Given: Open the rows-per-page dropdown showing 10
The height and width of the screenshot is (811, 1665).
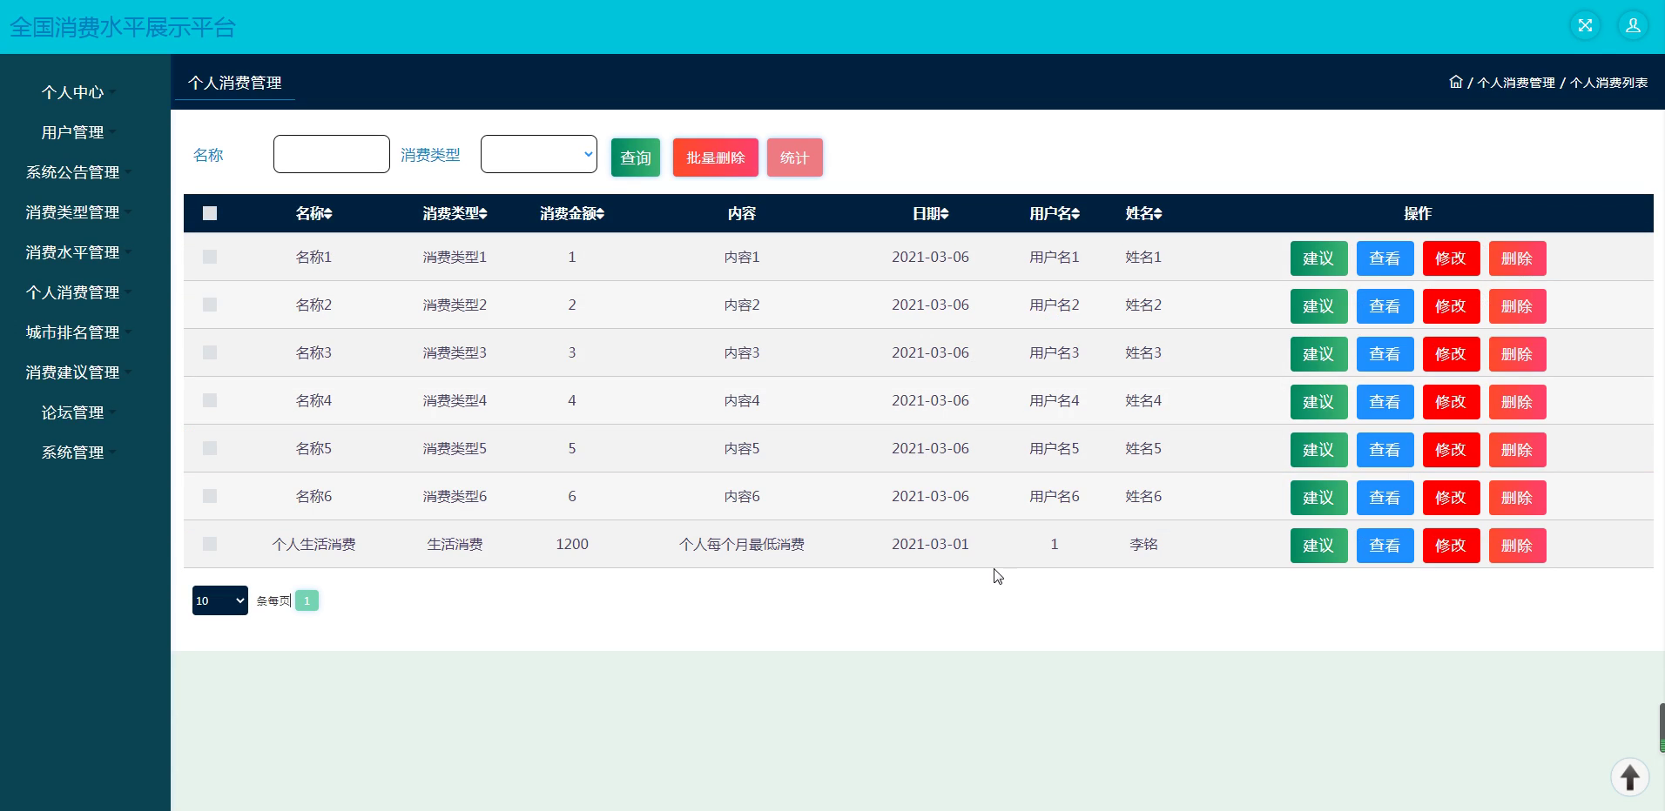Looking at the screenshot, I should pos(220,600).
